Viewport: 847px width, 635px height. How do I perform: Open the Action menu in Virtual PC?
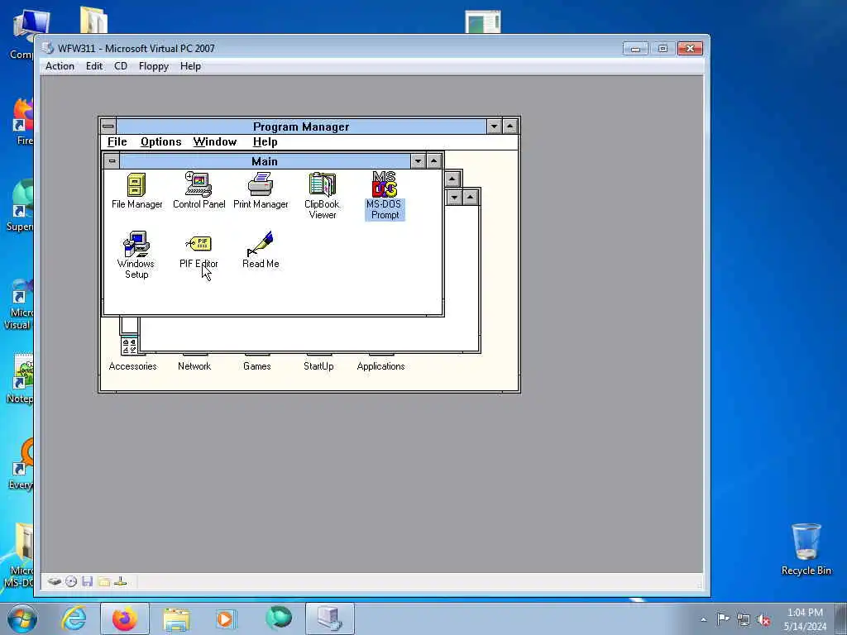click(x=60, y=66)
